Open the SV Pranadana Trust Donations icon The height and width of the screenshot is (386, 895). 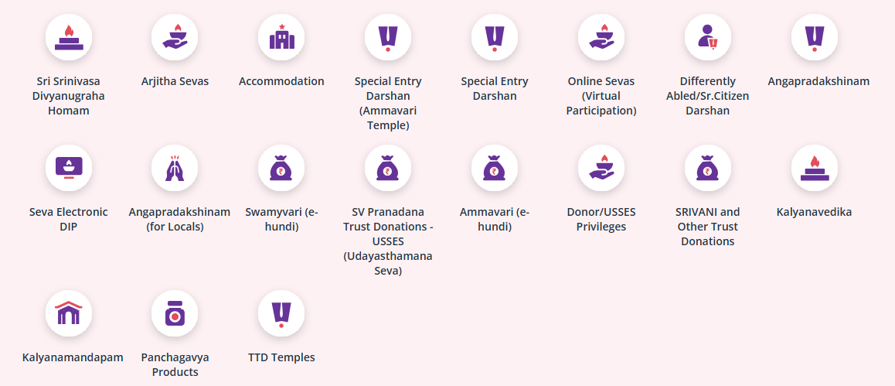pyautogui.click(x=388, y=168)
